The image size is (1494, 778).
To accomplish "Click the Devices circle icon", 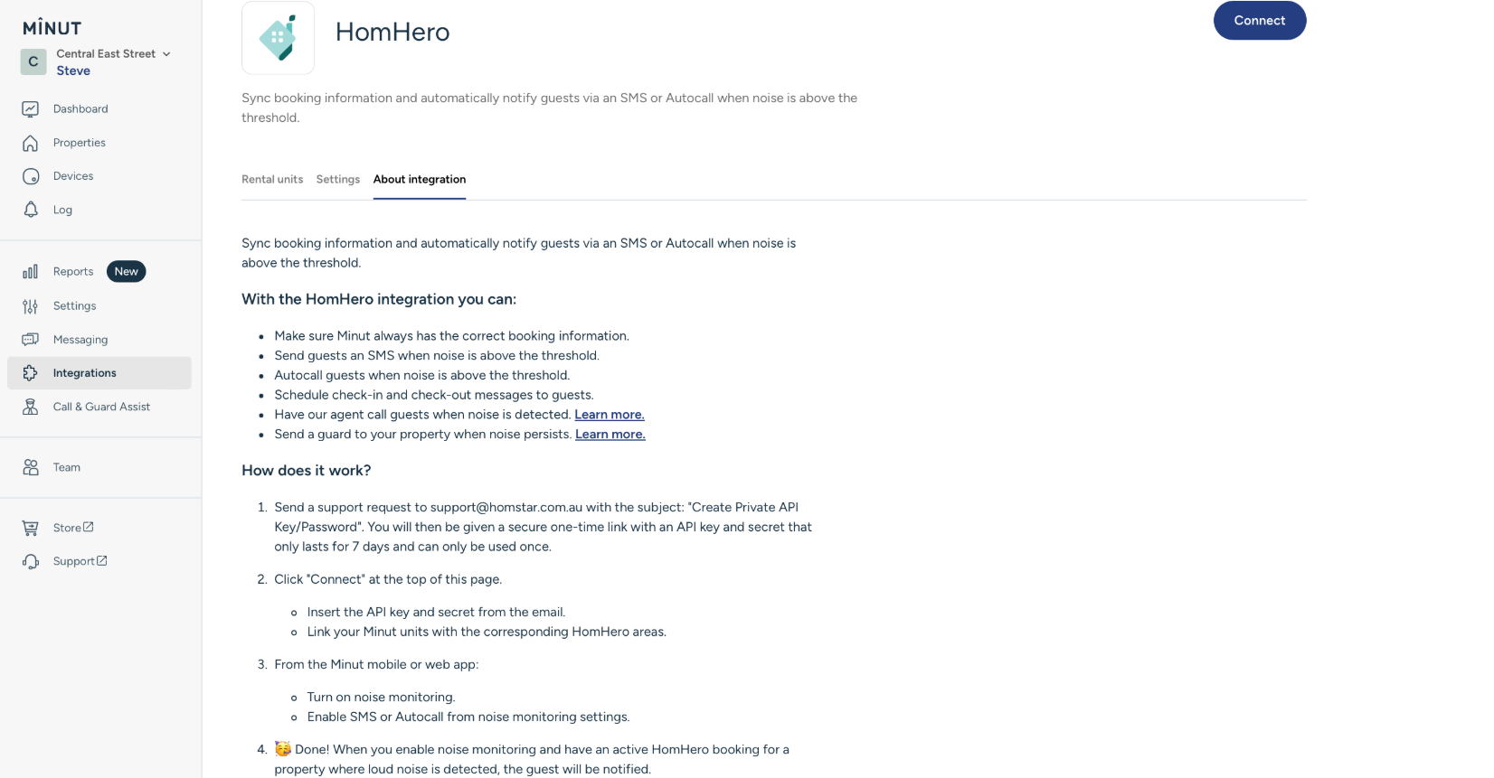I will coord(31,176).
